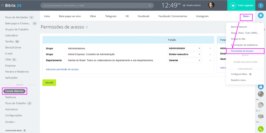Click the Fazer upgrade button
This screenshot has height=133, width=266.
click(x=241, y=5)
